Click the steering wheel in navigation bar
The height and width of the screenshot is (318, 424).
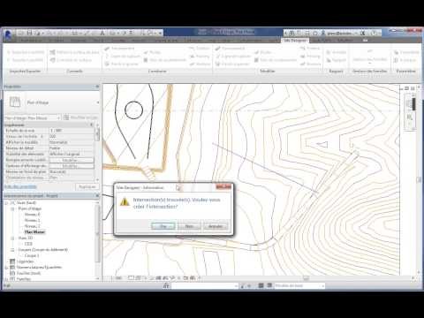click(x=410, y=103)
